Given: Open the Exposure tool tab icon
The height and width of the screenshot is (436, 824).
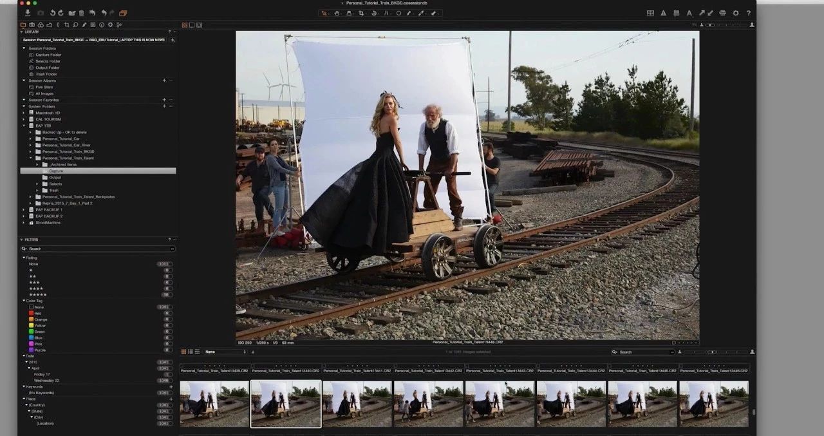Looking at the screenshot, I should pos(49,25).
